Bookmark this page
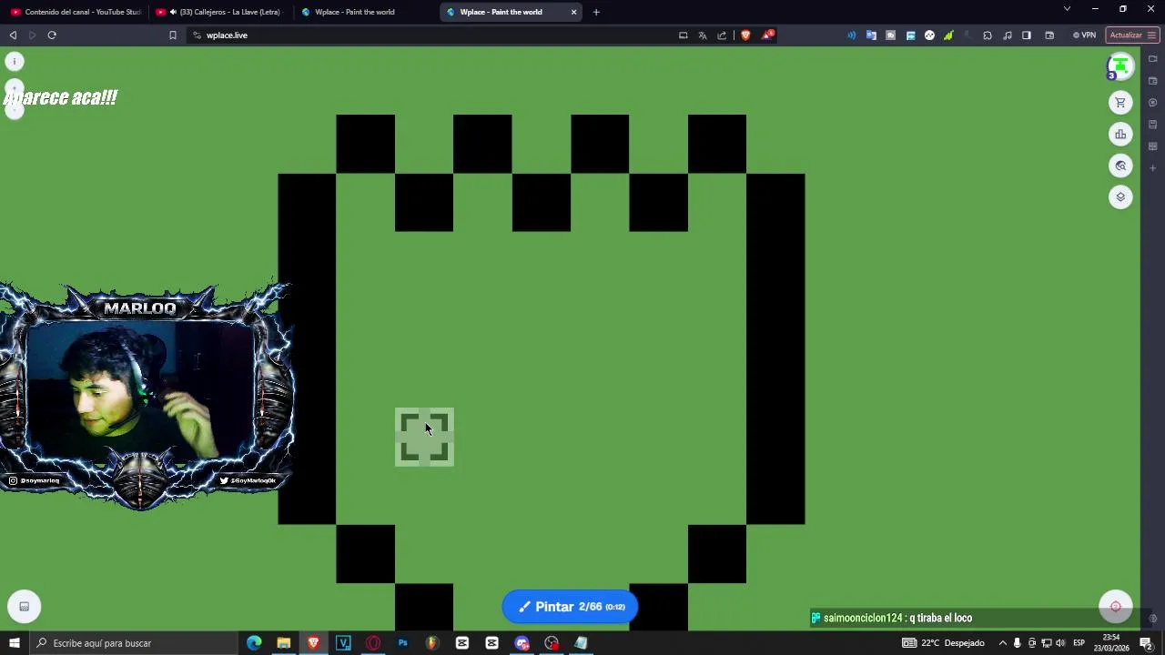Screen dimensions: 1165x655 pyautogui.click(x=172, y=35)
